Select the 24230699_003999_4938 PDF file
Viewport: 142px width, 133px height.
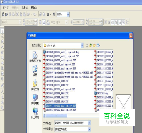coord(56,81)
